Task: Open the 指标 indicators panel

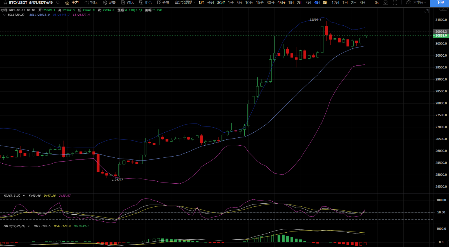Action: click(91, 3)
